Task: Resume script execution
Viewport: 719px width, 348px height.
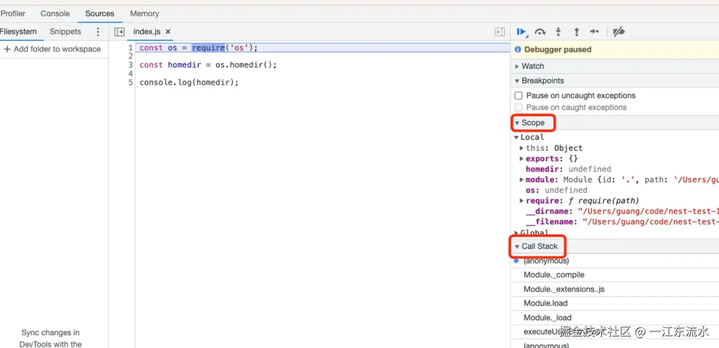Action: point(521,32)
